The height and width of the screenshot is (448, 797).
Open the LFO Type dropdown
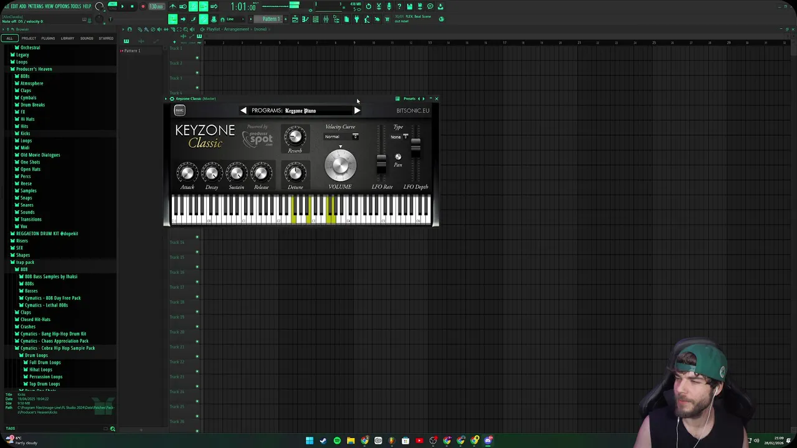tap(399, 136)
